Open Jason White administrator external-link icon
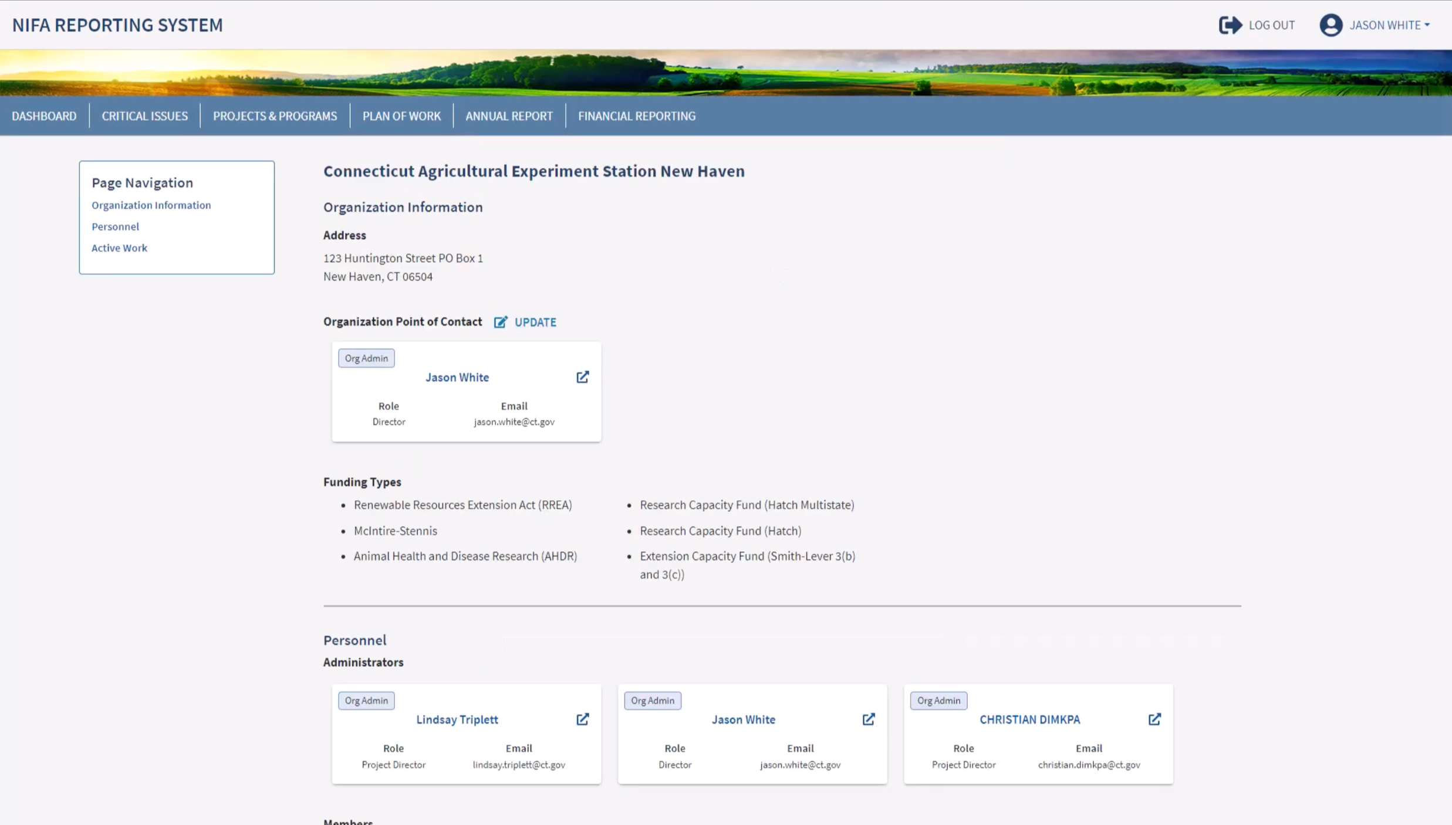Screen dimensions: 1452x825 point(869,719)
